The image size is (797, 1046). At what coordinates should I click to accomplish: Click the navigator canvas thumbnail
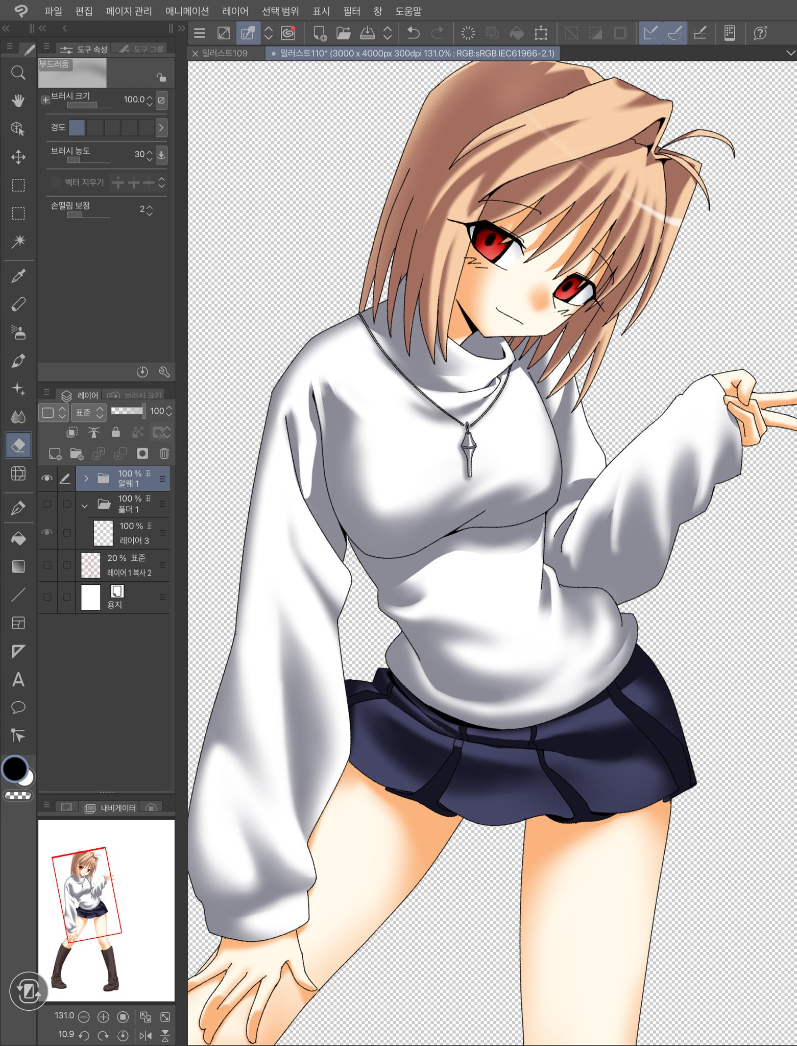pos(106,910)
